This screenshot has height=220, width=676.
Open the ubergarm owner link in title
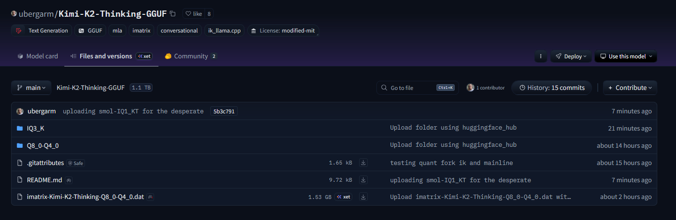click(x=36, y=14)
